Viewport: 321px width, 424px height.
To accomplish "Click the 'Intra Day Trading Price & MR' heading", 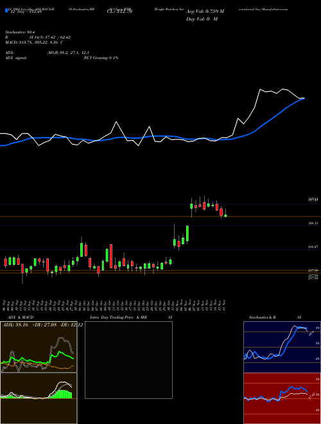I will 118,317.
